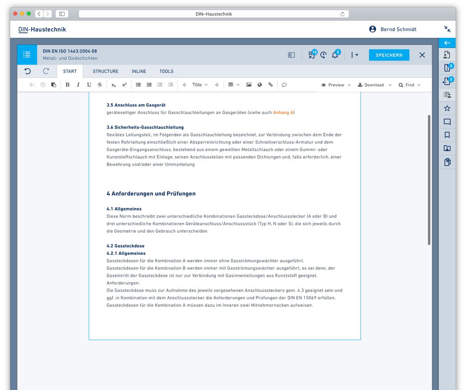
Task: Open the copy documents sidebar icon
Action: (447, 162)
